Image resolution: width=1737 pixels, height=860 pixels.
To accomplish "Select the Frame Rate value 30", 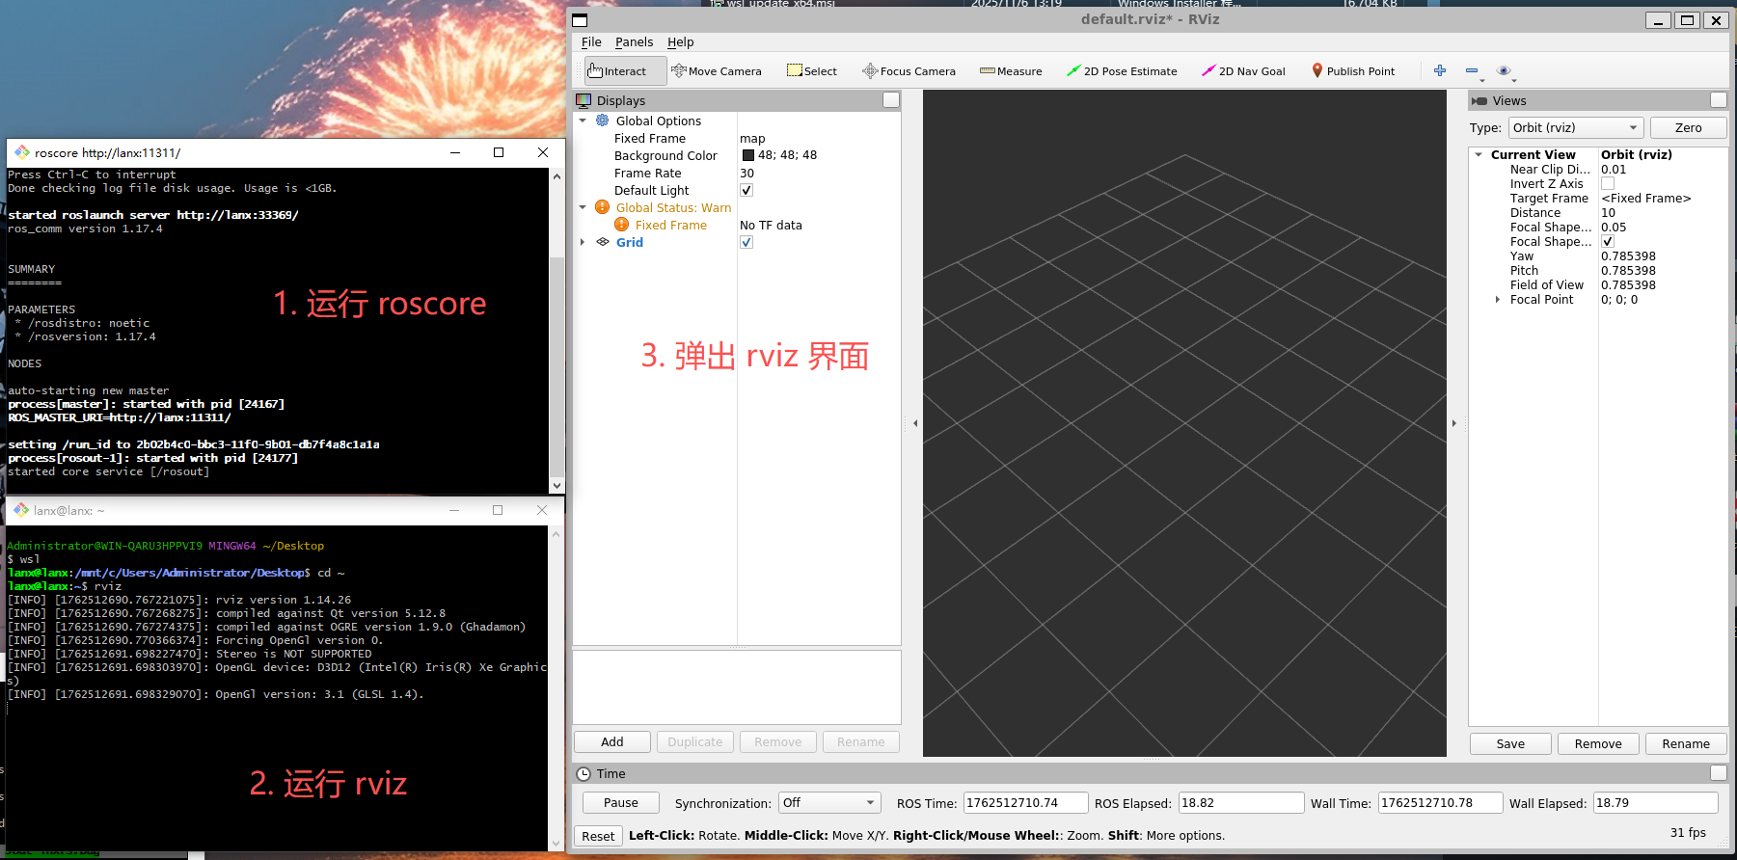I will point(747,173).
